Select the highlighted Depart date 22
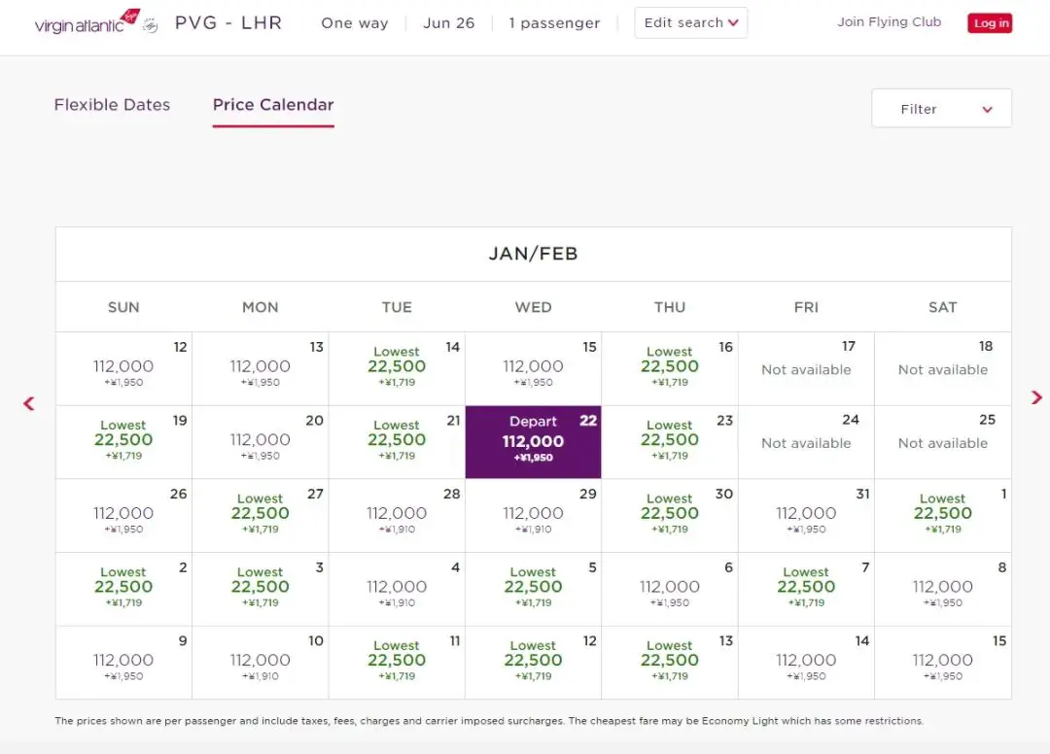Viewport: 1050px width, 754px height. pyautogui.click(x=533, y=442)
